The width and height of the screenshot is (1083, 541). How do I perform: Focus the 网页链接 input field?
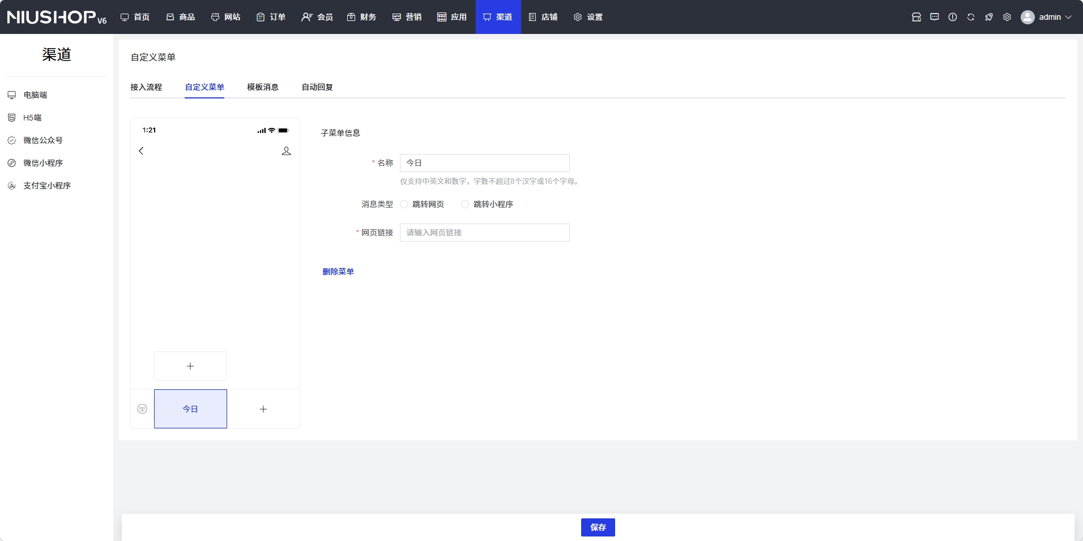pyautogui.click(x=484, y=233)
